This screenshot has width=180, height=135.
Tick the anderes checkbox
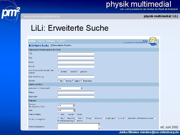(75, 120)
